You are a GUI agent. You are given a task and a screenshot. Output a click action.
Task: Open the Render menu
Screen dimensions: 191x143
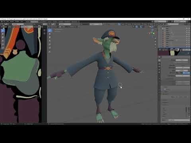pos(12,21)
